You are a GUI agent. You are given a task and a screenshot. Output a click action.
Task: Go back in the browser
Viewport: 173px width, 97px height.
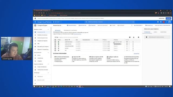point(35,13)
